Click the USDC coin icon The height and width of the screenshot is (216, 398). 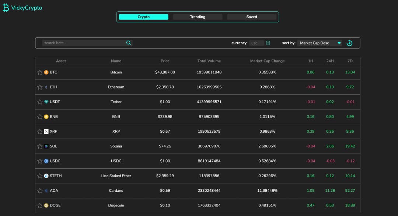[46, 161]
